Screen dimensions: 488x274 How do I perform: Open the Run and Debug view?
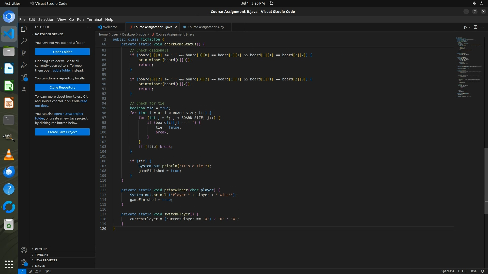pyautogui.click(x=24, y=65)
